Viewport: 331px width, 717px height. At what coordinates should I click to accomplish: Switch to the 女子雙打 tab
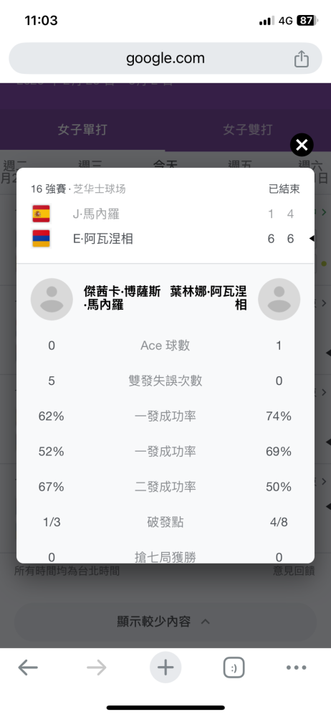pyautogui.click(x=248, y=129)
